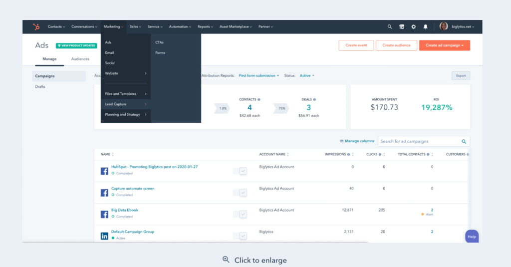The height and width of the screenshot is (267, 511).
Task: Sort by the Name column header
Action: pos(107,155)
